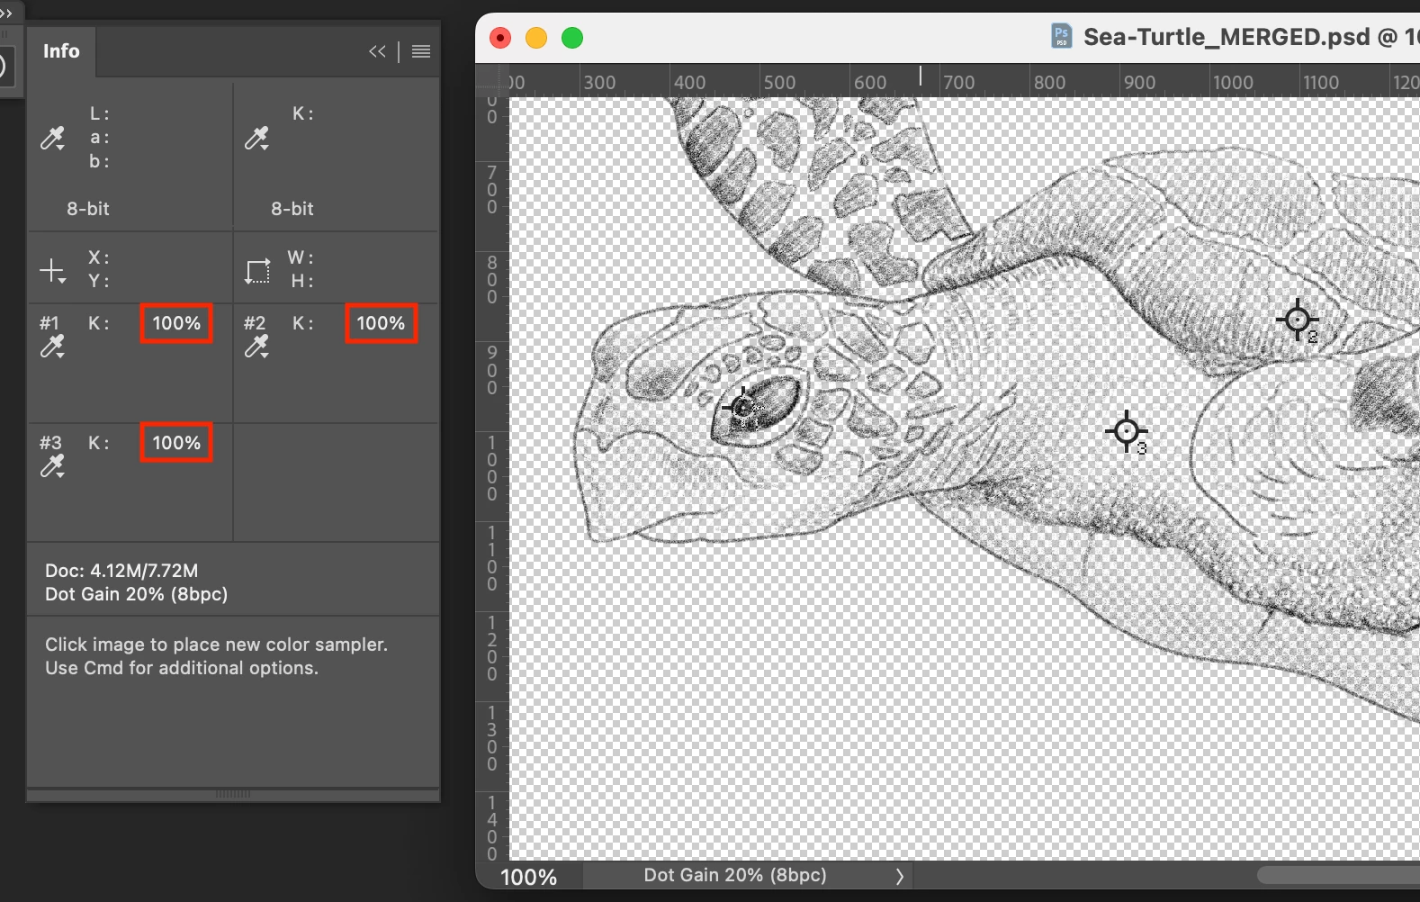The image size is (1420, 902).
Task: Open the status bar info arrow menu
Action: click(899, 876)
